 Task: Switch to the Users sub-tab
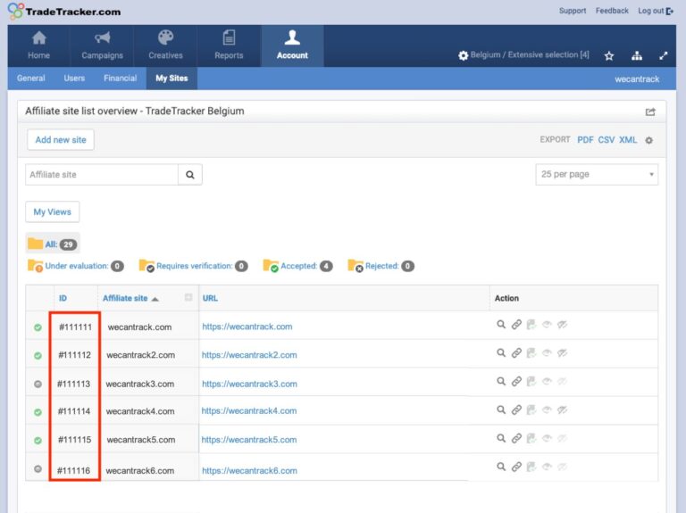(x=74, y=79)
